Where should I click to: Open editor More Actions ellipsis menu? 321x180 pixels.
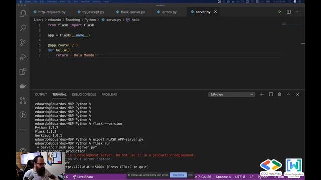(x=297, y=12)
